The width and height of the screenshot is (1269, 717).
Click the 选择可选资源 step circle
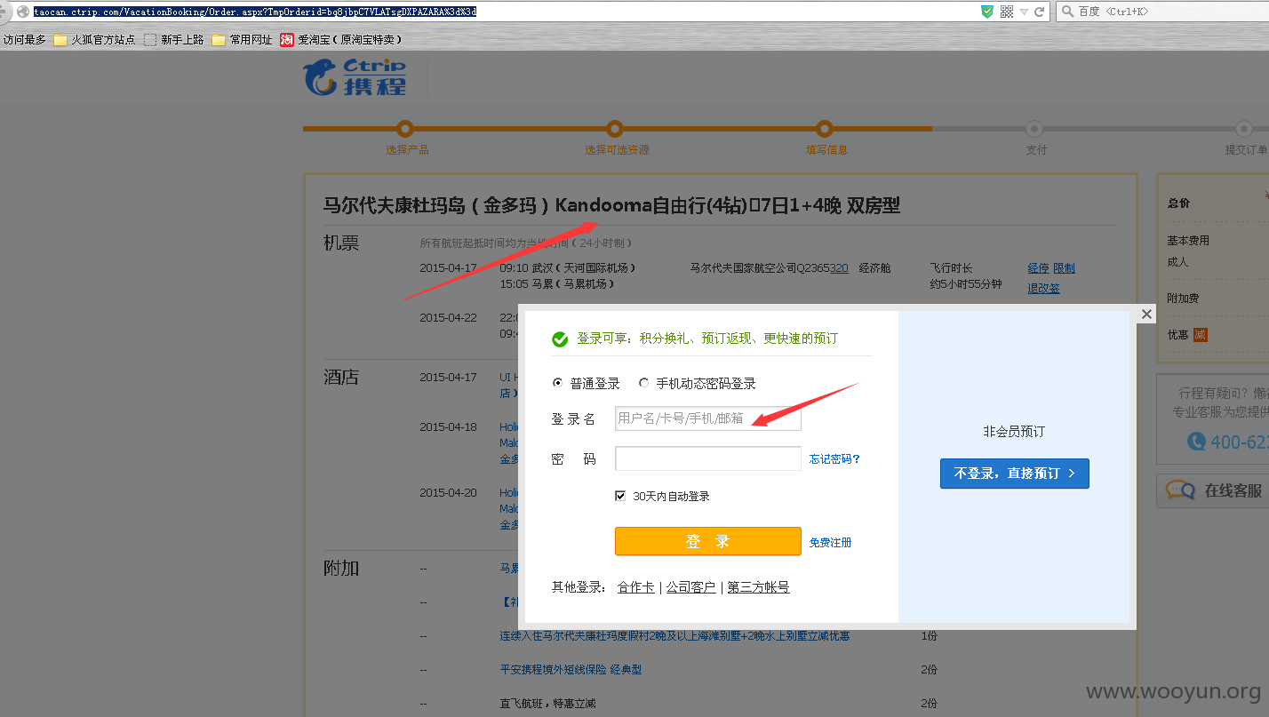tap(615, 129)
